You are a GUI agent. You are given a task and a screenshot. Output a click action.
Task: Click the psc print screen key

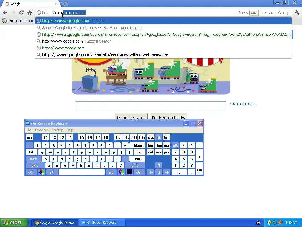(x=151, y=137)
